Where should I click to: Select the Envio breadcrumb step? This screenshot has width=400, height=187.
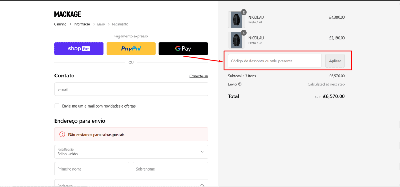(101, 24)
